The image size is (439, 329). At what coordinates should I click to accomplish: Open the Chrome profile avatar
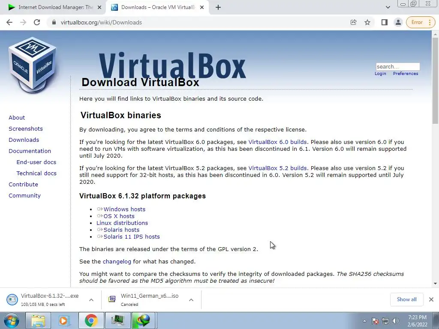[398, 22]
